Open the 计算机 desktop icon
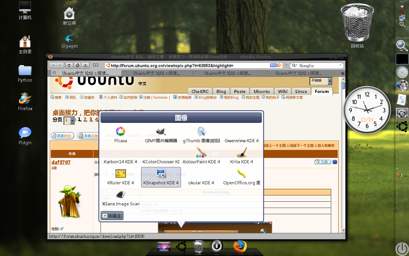The width and height of the screenshot is (409, 256). pyautogui.click(x=25, y=11)
